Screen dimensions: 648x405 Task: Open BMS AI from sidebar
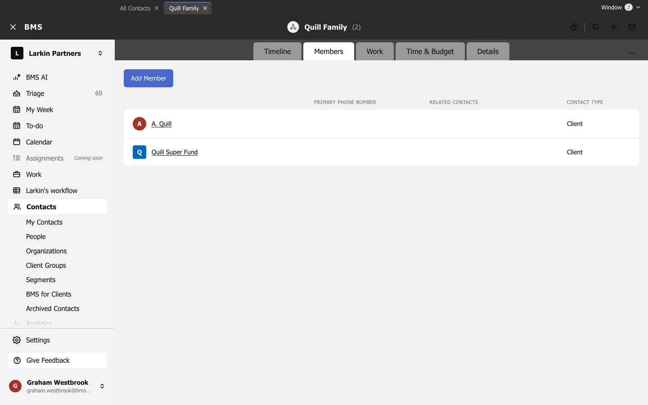point(58,77)
